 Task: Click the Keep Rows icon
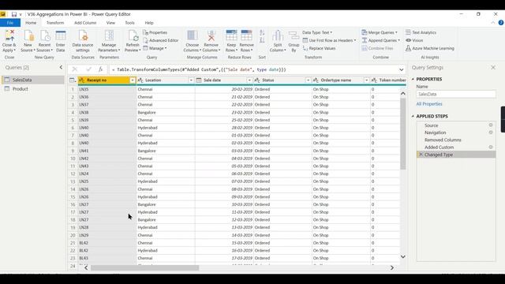pyautogui.click(x=231, y=41)
